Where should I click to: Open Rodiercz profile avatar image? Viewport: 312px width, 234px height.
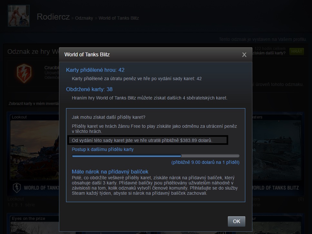[19, 16]
